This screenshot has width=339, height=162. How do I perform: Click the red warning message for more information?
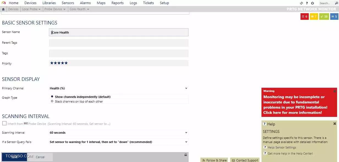tap(295, 105)
